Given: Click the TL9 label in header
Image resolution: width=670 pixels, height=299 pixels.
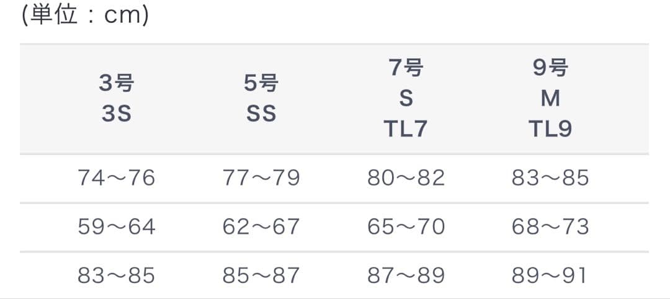Looking at the screenshot, I should 550,129.
